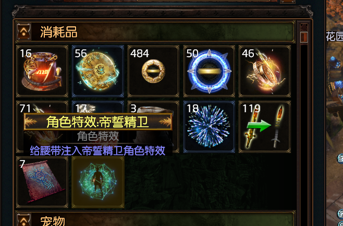Select the sword swap item with count 119
This screenshot has width=343, height=226.
pos(265,127)
